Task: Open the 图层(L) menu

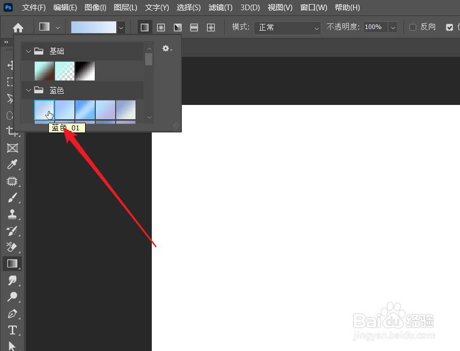Action: pyautogui.click(x=125, y=8)
